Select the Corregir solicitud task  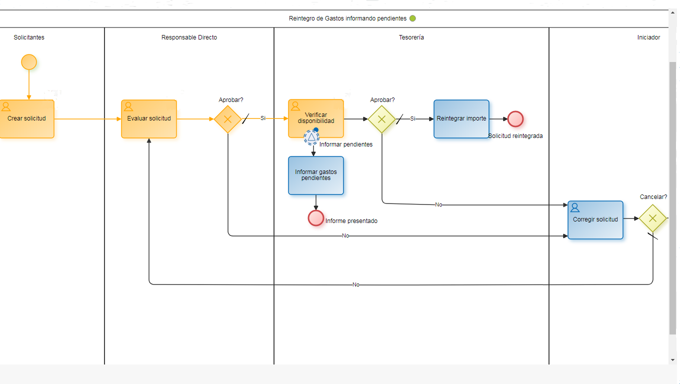pos(595,220)
